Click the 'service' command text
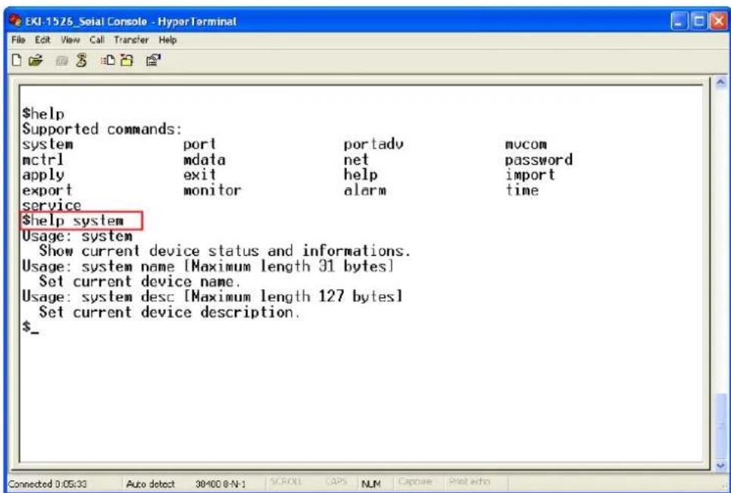731x493 pixels. [x=52, y=205]
